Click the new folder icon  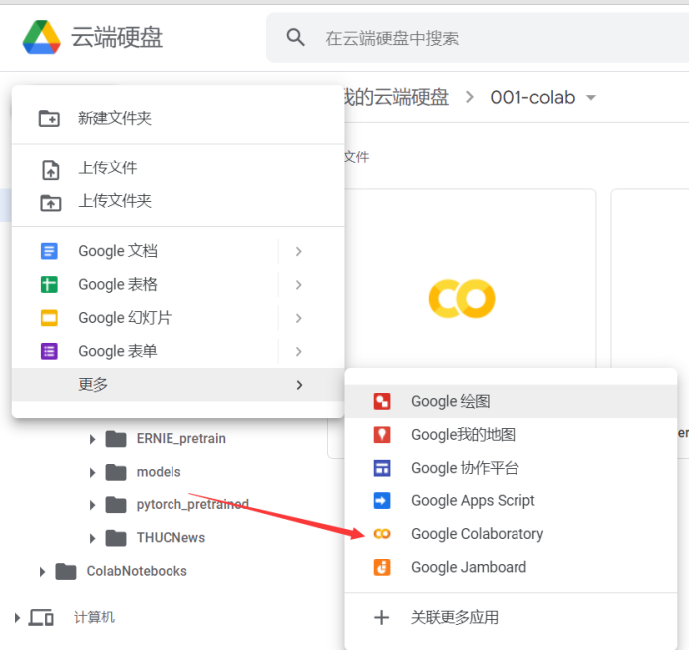(49, 118)
